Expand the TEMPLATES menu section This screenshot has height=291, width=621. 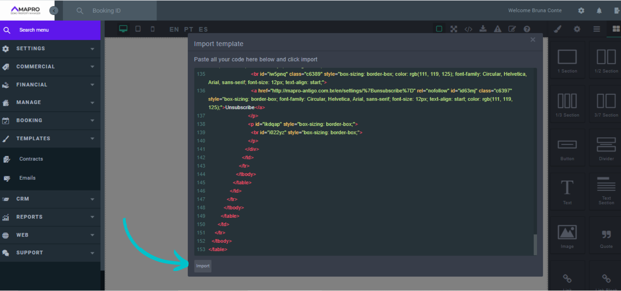click(x=50, y=138)
